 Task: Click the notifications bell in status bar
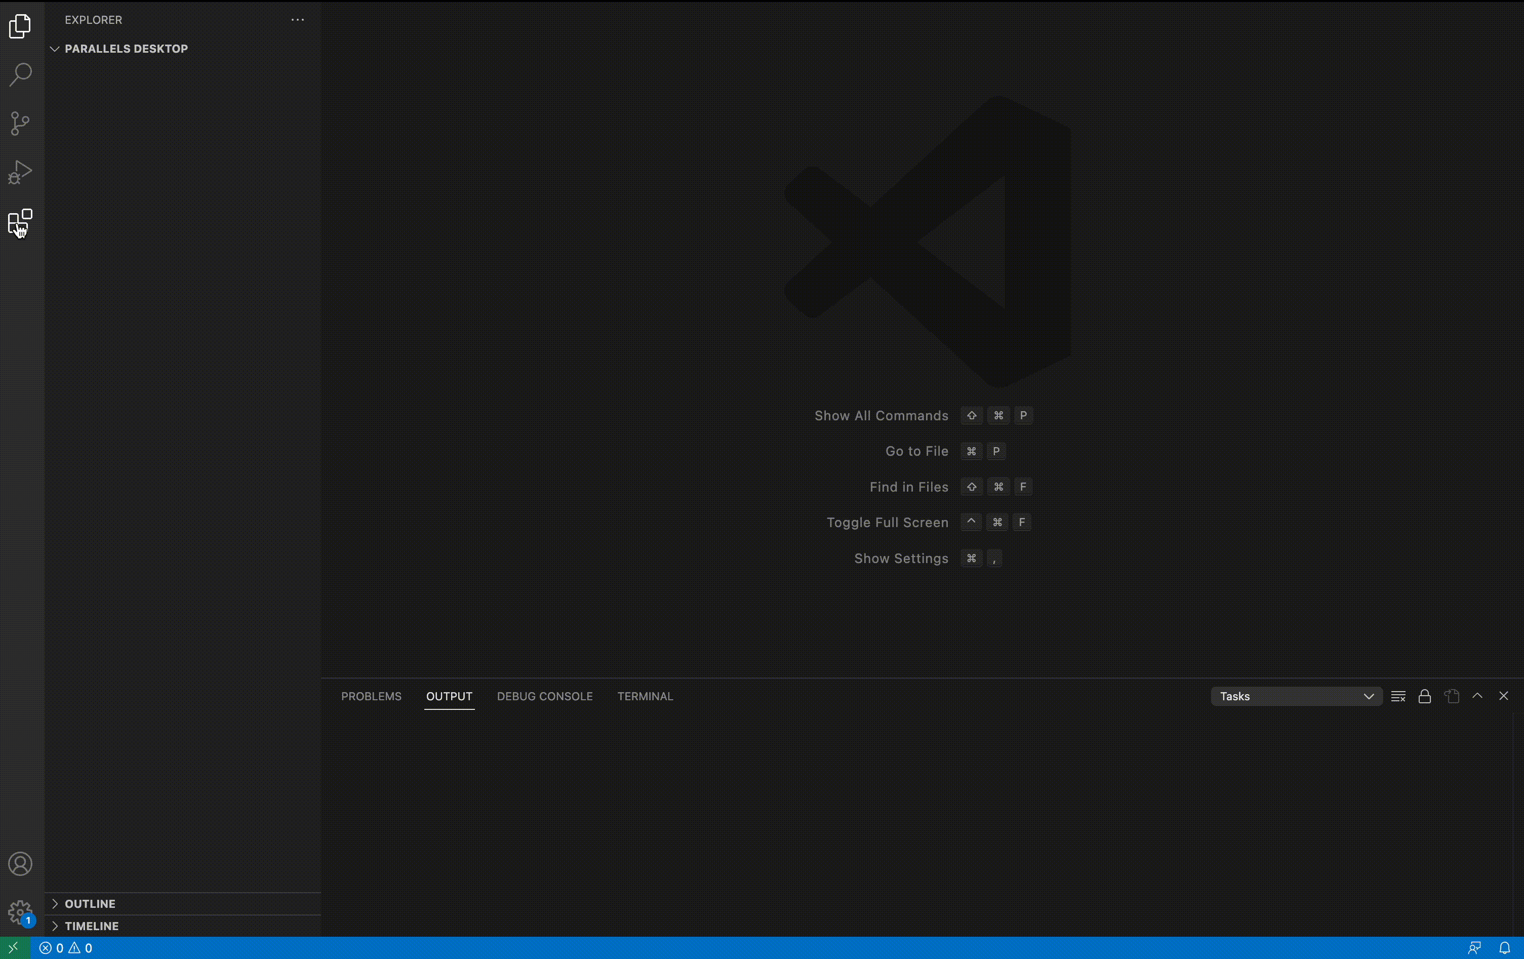click(1504, 947)
